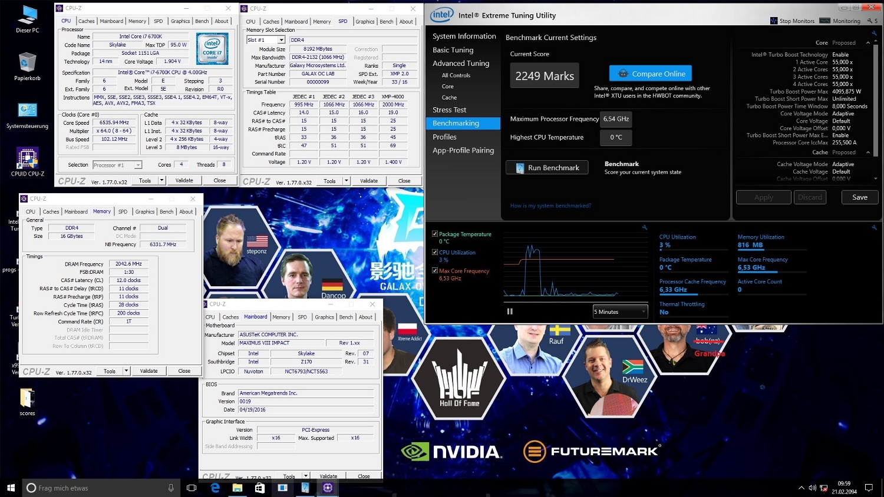884x497 pixels.
Task: Open Systemsteuerung desktop shortcut
Action: [x=27, y=115]
